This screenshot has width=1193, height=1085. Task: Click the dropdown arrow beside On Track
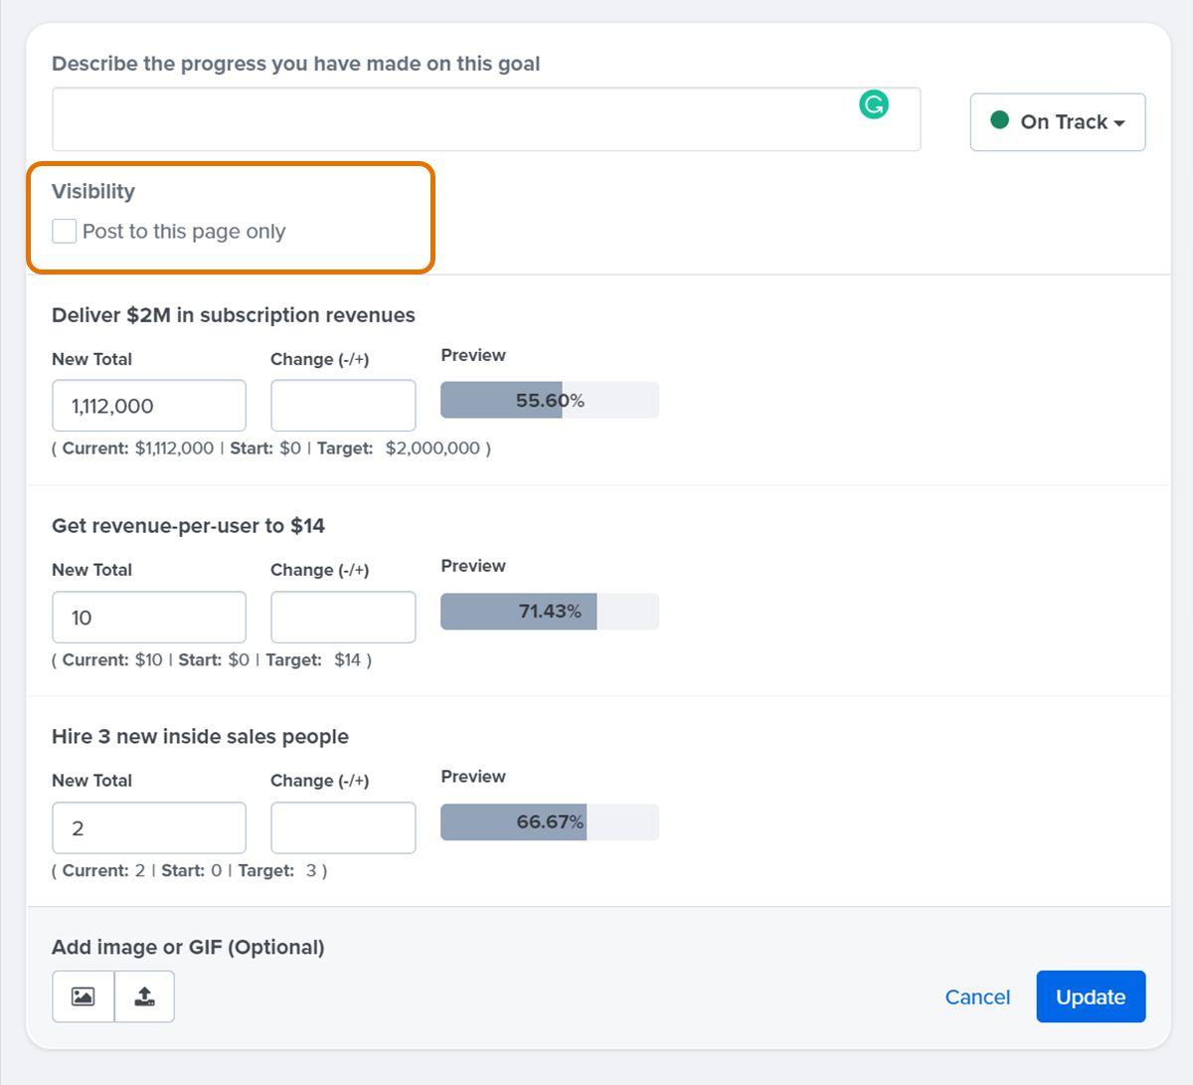click(1122, 122)
